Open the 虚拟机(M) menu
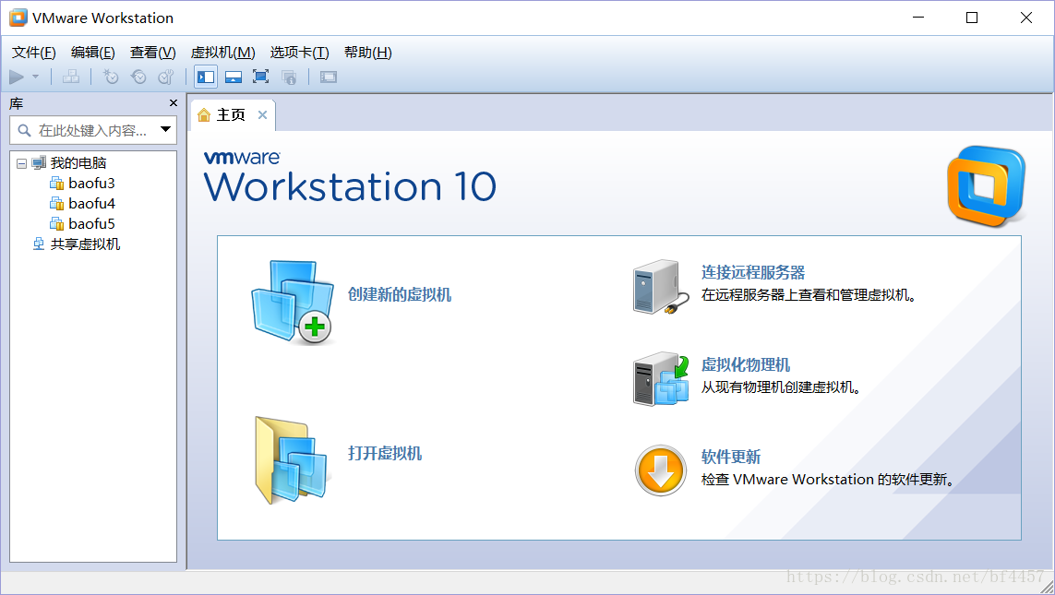This screenshot has width=1055, height=595. [x=222, y=53]
